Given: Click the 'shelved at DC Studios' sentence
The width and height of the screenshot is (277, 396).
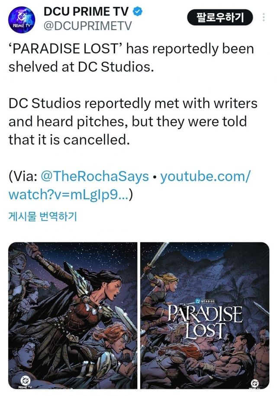Looking at the screenshot, I should click(131, 58).
